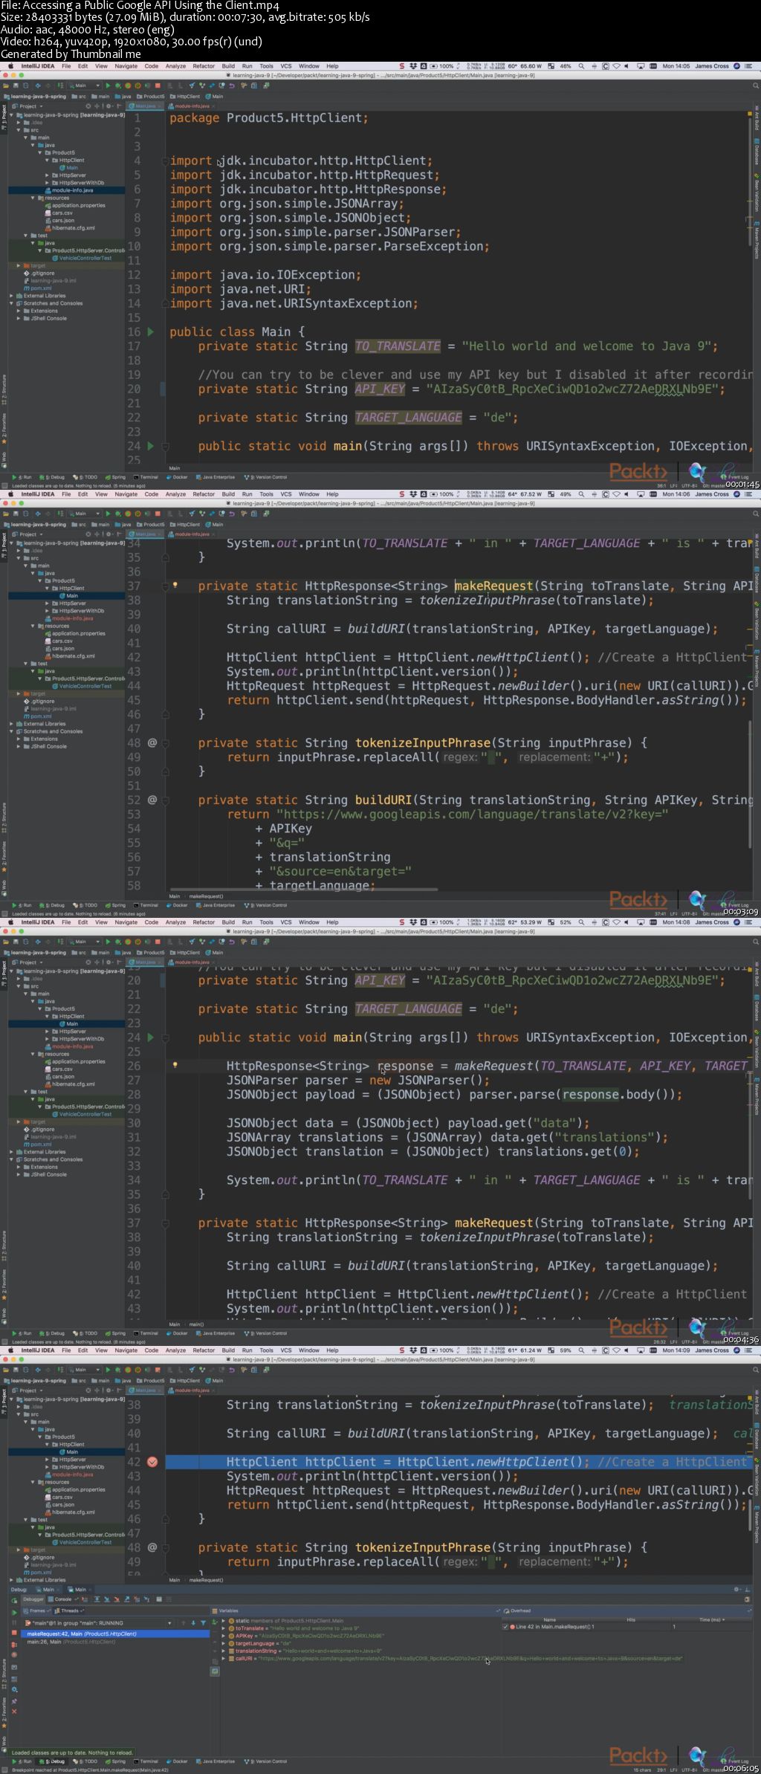
Task: Toggle Ant Build side tab in 00:04:36 frame
Action: tap(757, 974)
